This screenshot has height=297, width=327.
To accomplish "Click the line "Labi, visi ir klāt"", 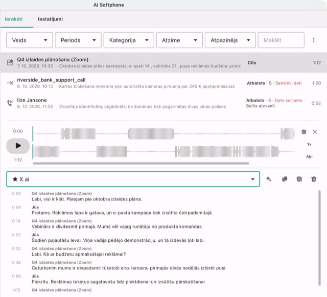I will point(87,199).
